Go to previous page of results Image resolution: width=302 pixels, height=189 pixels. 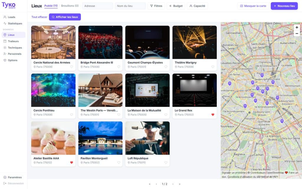(156, 184)
